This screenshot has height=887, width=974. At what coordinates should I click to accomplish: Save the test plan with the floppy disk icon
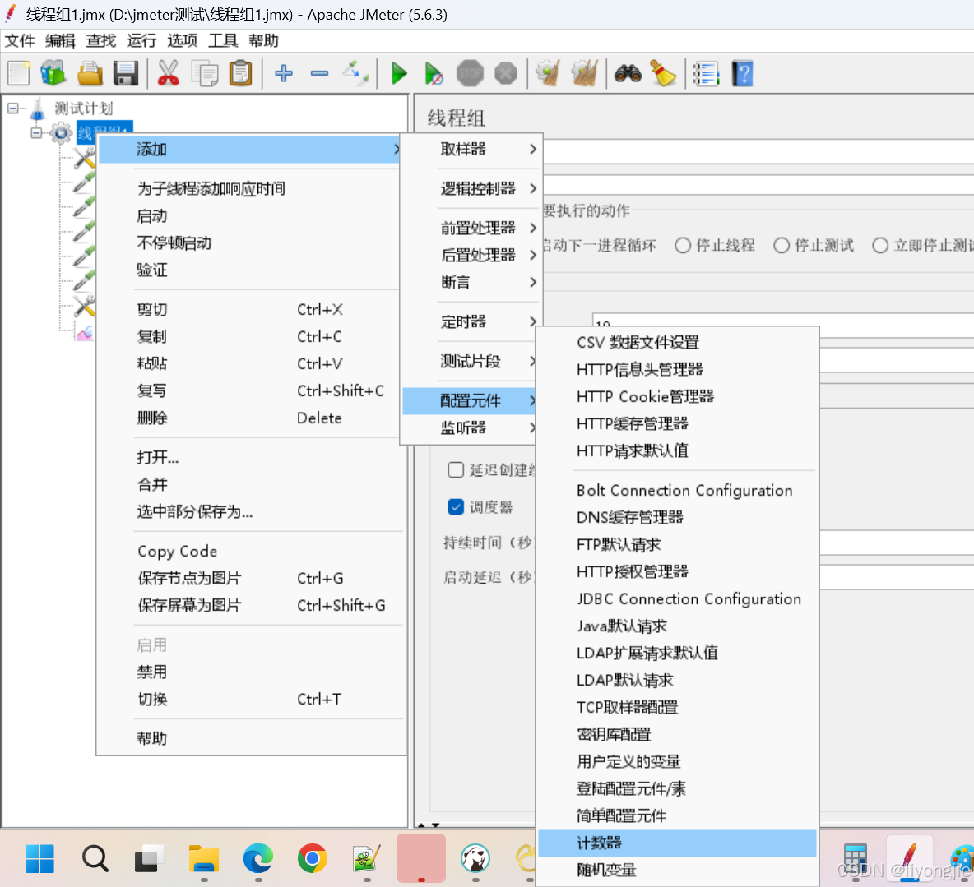point(126,73)
